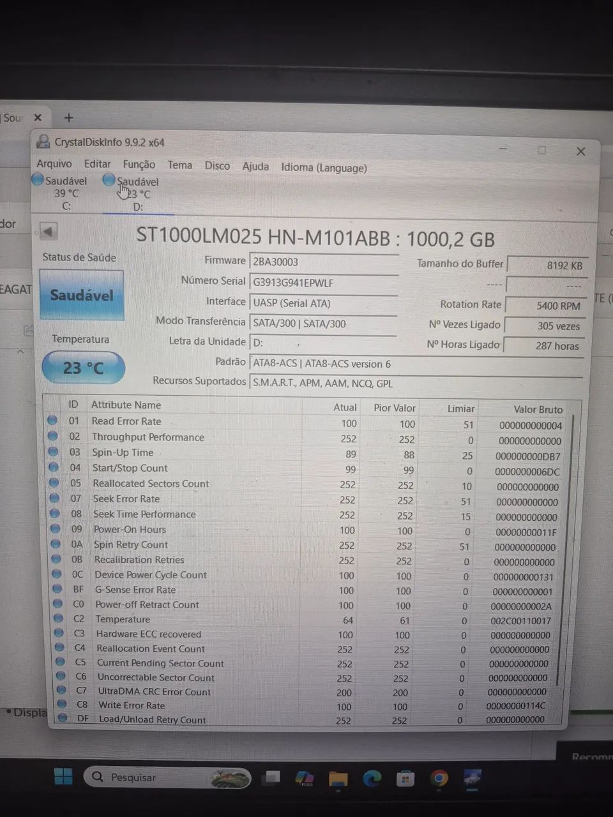Click the status dot for Recalibration Retries
Image resolution: width=613 pixels, height=817 pixels.
pyautogui.click(x=57, y=560)
